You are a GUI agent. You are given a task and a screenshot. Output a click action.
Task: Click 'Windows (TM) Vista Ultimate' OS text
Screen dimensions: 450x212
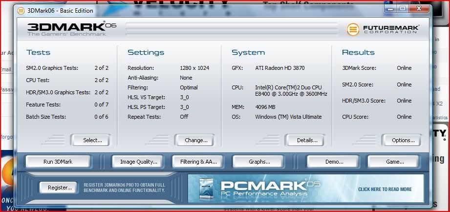(x=288, y=117)
